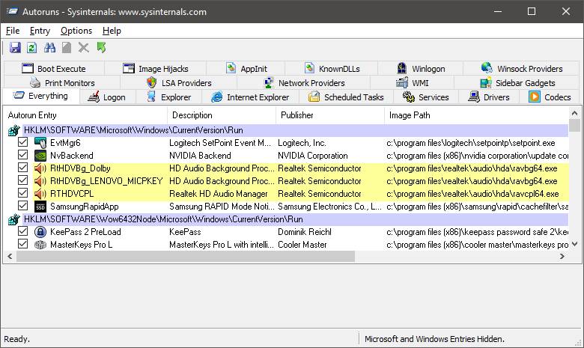The width and height of the screenshot is (584, 348).
Task: Click the "Dominik Reichl" publisher cell
Action: [x=305, y=232]
